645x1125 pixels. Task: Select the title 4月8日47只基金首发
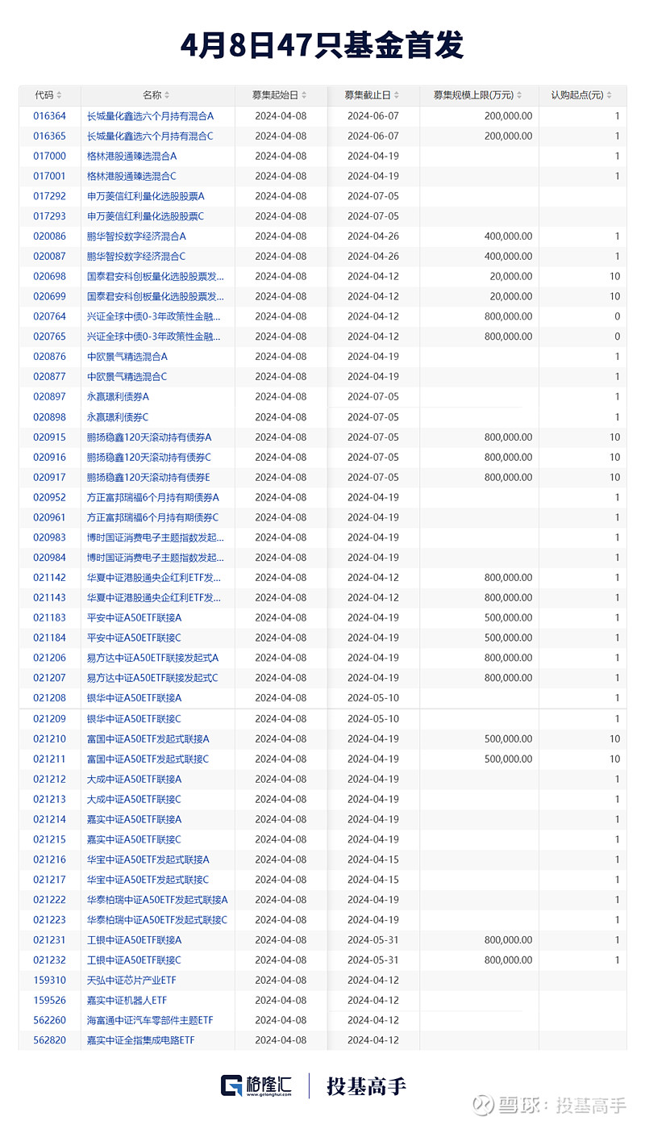click(322, 45)
